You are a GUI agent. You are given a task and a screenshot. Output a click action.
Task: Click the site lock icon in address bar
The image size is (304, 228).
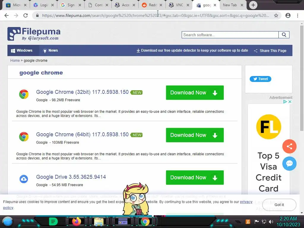37,15
